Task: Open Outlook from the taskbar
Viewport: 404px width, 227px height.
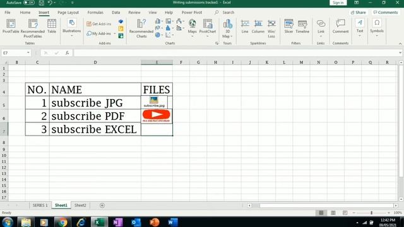Action: tap(136, 222)
